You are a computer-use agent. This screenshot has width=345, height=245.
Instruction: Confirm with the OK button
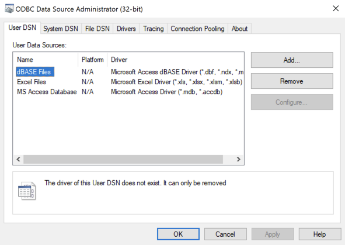point(178,234)
